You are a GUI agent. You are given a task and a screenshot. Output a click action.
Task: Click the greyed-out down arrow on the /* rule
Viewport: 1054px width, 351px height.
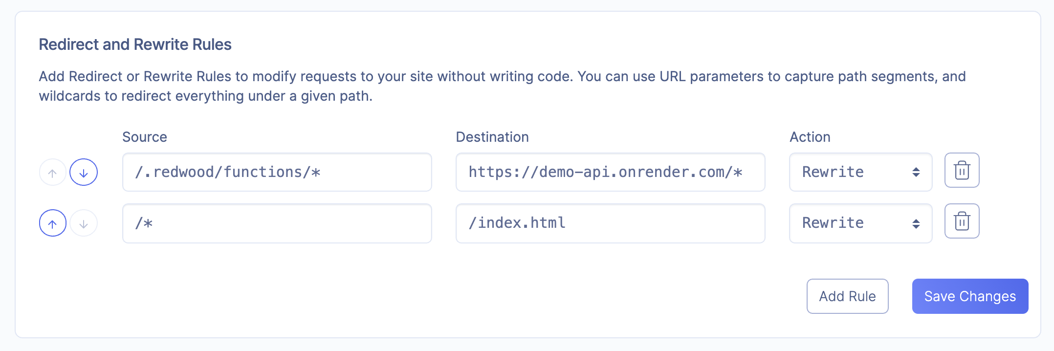tap(84, 223)
